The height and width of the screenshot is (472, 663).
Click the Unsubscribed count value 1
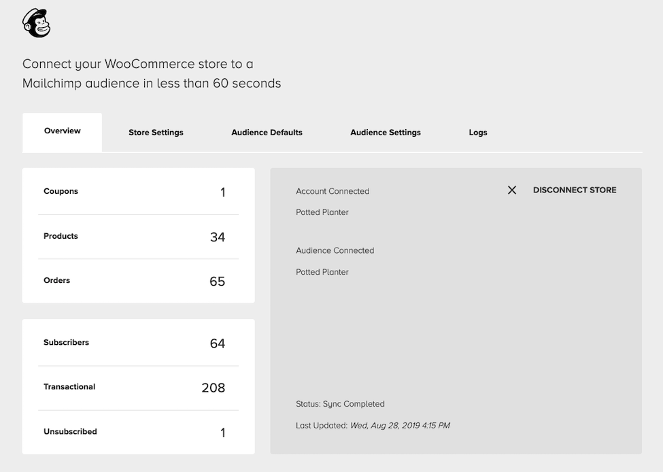click(x=223, y=433)
